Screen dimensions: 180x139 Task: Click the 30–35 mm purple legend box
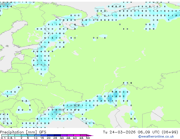64,135
